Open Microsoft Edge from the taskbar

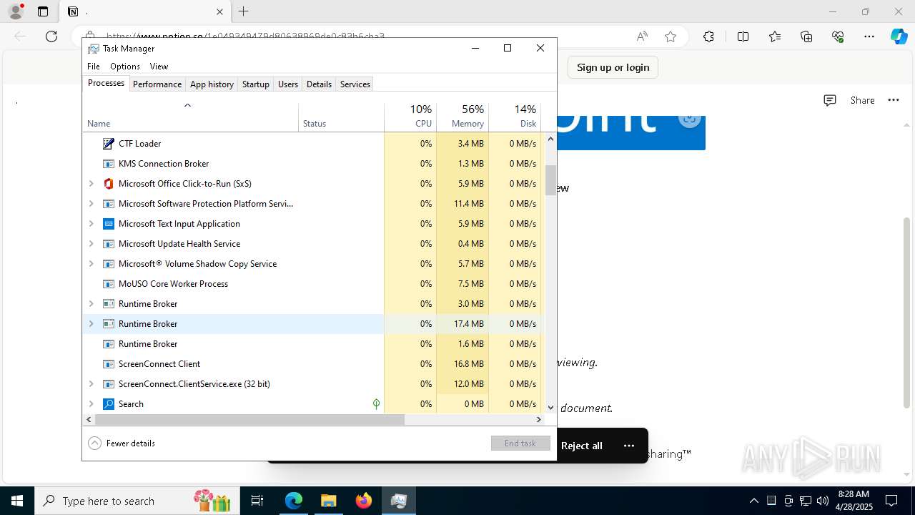294,501
